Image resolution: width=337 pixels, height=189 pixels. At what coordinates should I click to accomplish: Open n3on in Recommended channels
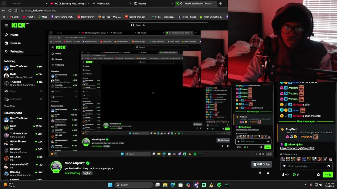click(x=23, y=127)
